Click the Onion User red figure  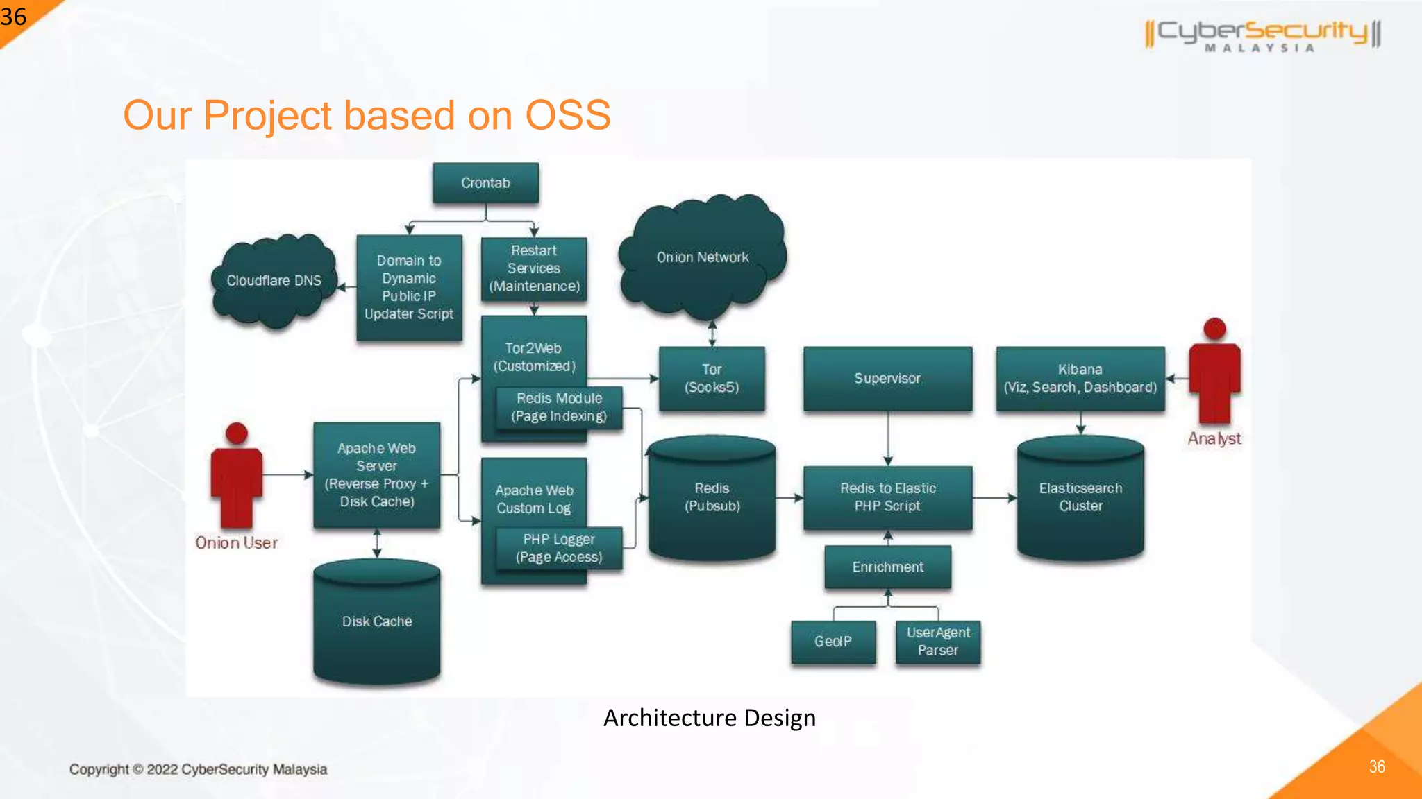(236, 477)
